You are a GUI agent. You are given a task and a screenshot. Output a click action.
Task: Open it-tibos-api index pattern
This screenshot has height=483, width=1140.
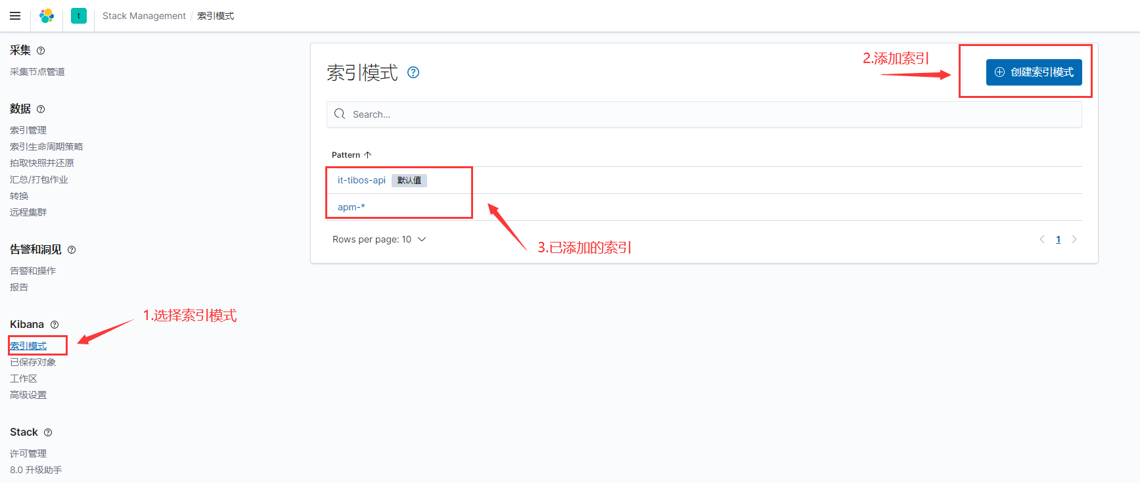click(x=361, y=180)
